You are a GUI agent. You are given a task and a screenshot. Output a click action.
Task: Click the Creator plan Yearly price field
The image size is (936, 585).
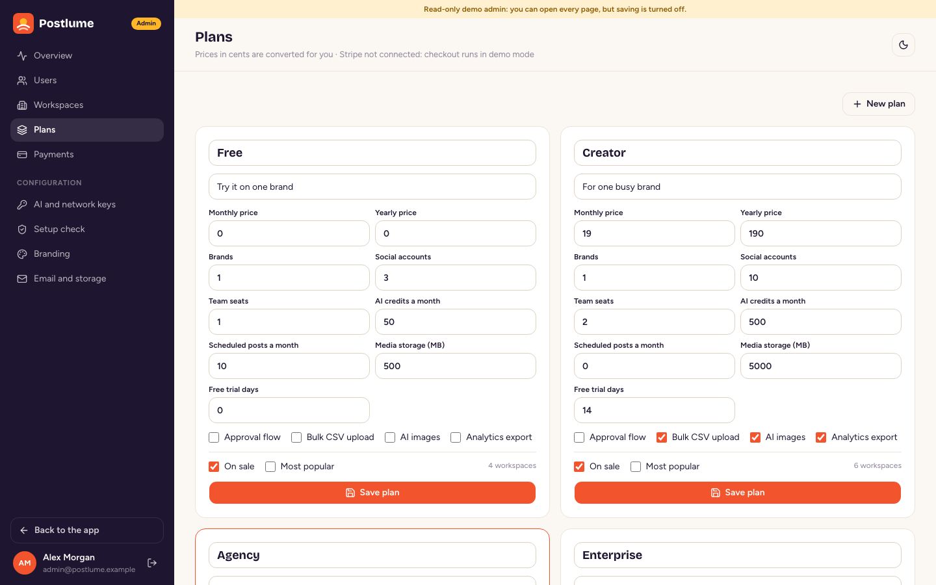coord(821,233)
